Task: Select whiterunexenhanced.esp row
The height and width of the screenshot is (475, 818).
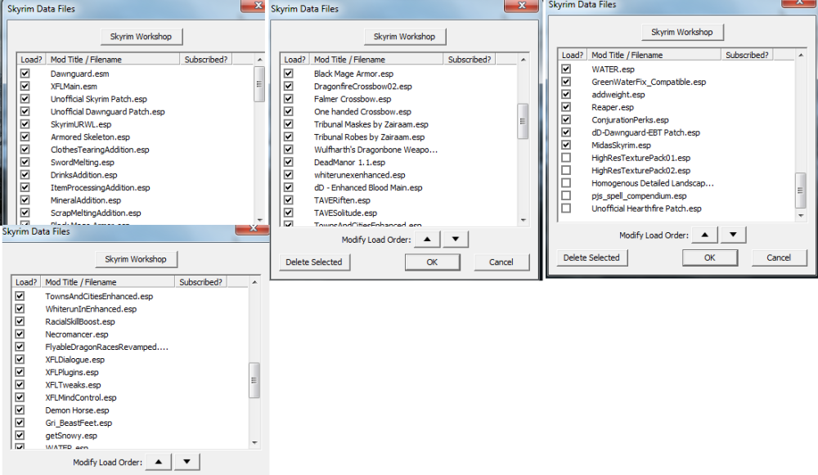Action: (359, 175)
